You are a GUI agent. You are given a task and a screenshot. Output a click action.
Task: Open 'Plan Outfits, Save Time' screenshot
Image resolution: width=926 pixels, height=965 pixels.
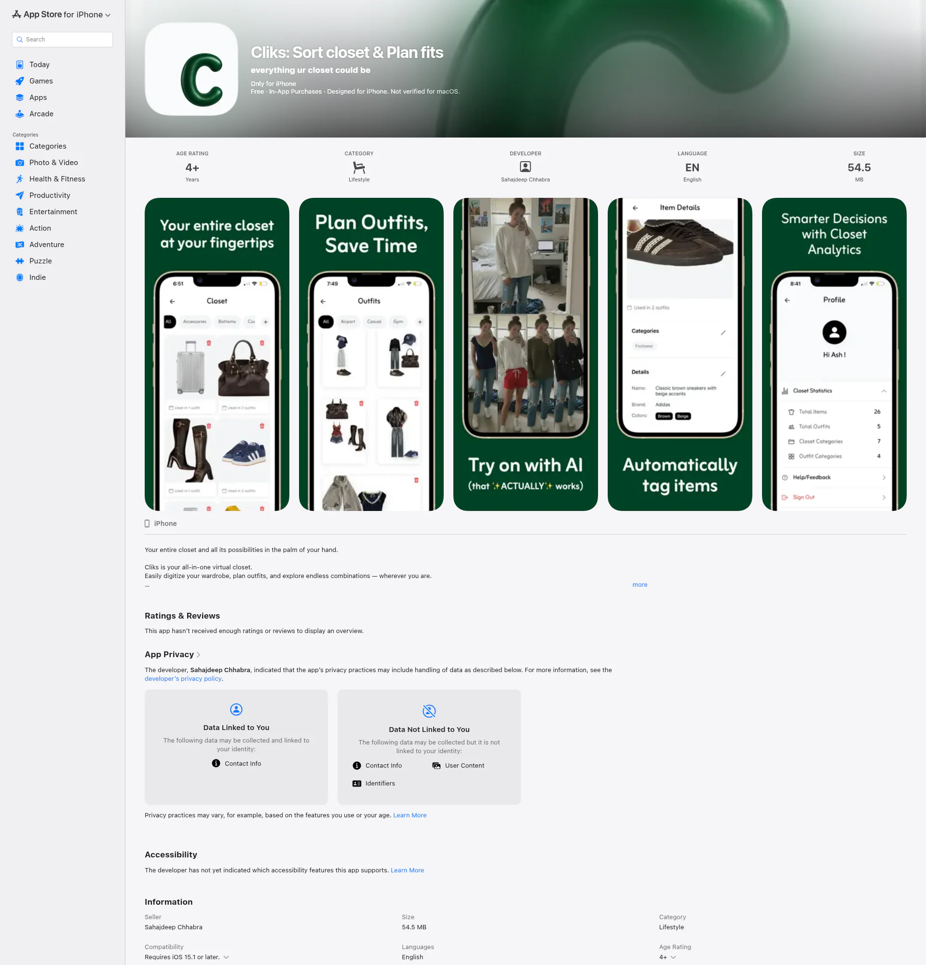[x=371, y=354]
